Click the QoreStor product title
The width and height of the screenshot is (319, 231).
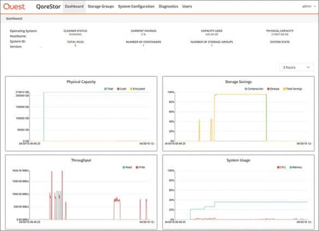tap(48, 7)
